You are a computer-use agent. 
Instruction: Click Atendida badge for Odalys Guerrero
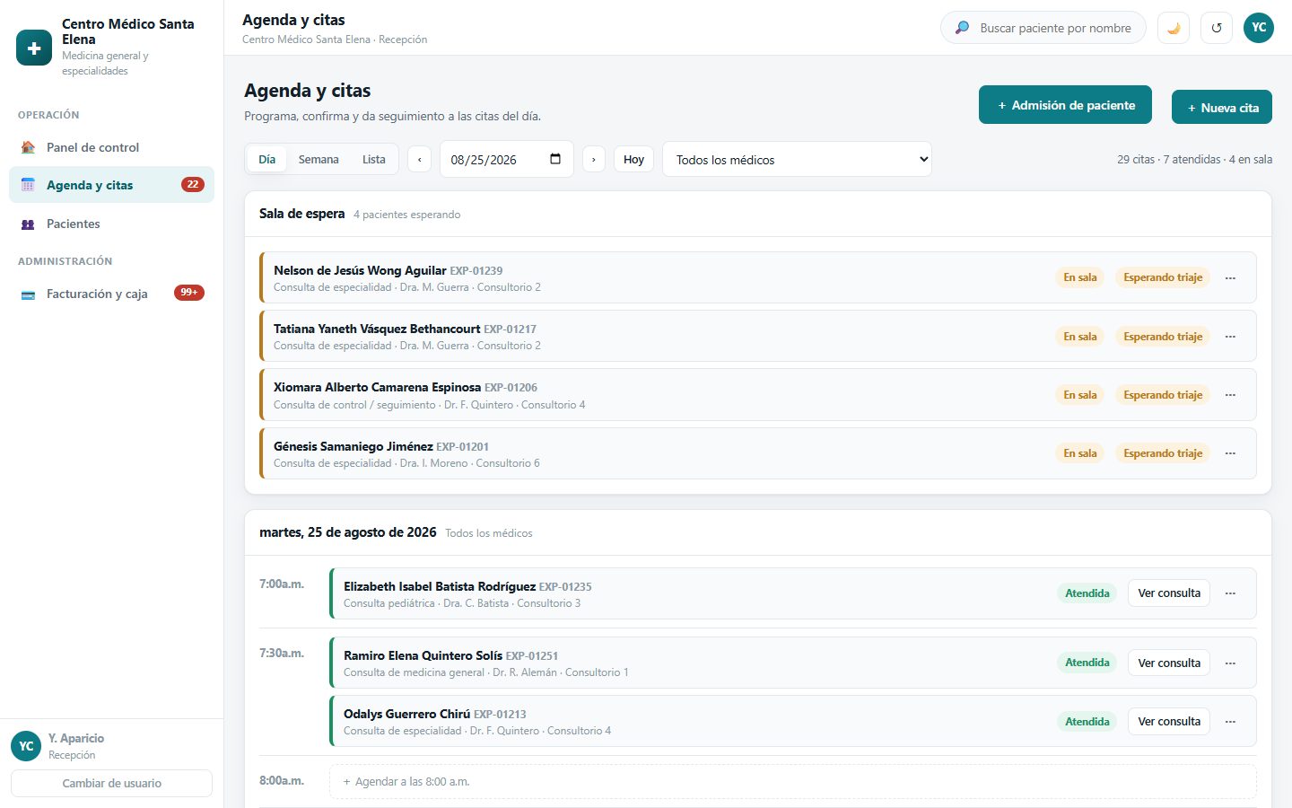coord(1087,722)
